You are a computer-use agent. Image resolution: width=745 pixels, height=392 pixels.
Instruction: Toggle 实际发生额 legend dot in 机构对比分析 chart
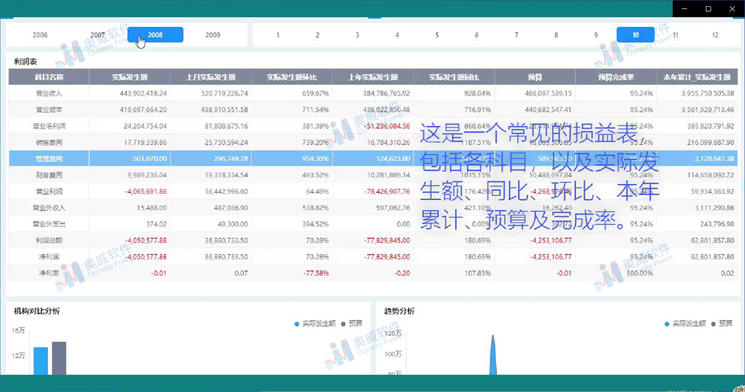(297, 324)
